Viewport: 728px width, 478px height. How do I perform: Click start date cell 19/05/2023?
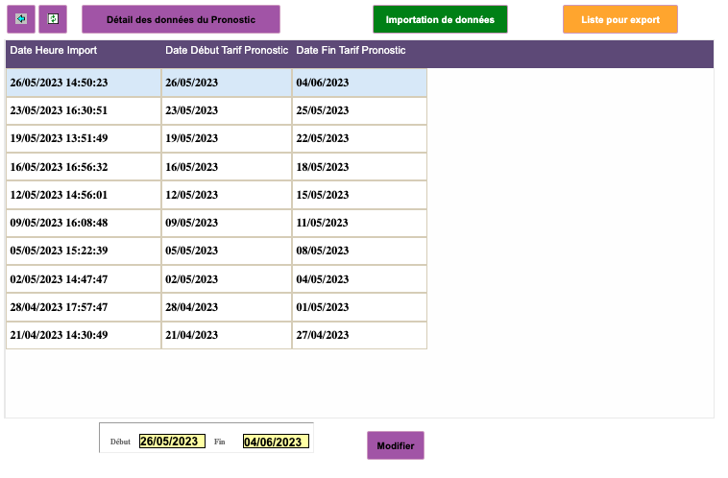(227, 138)
